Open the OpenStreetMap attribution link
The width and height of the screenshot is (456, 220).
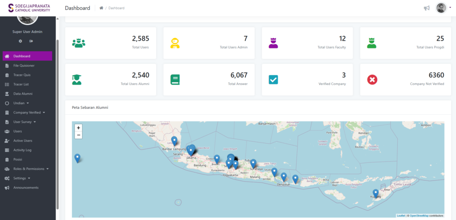(x=419, y=216)
